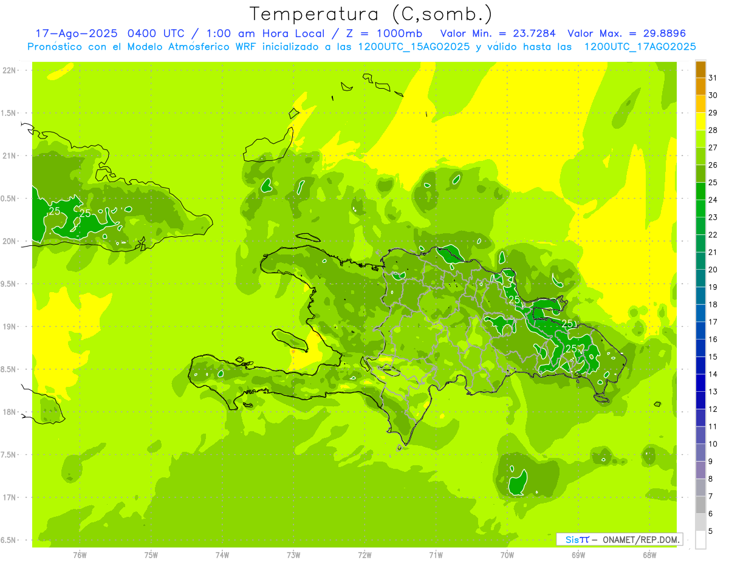
Task: Click the latitude axis label "22N"
Action: [x=9, y=70]
